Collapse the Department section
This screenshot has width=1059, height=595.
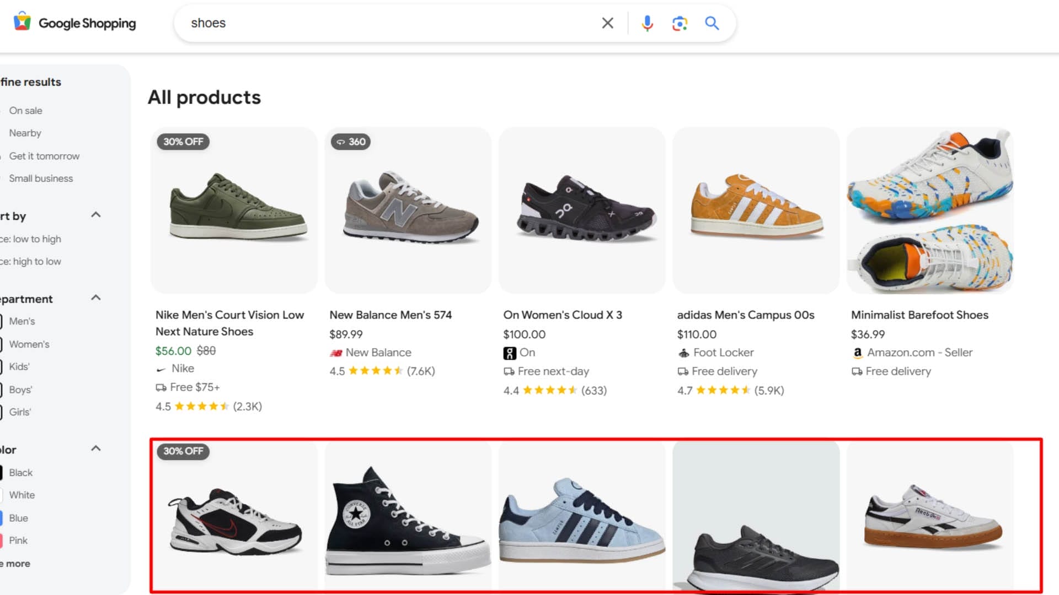pyautogui.click(x=96, y=298)
